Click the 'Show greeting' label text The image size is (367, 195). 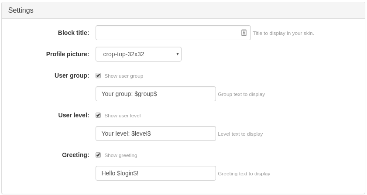pos(121,155)
